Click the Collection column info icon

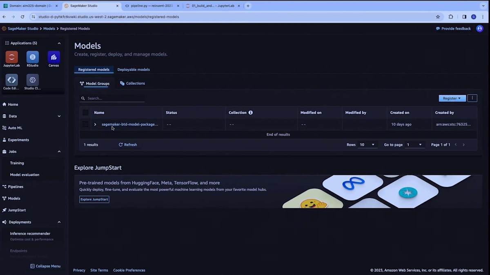(251, 112)
